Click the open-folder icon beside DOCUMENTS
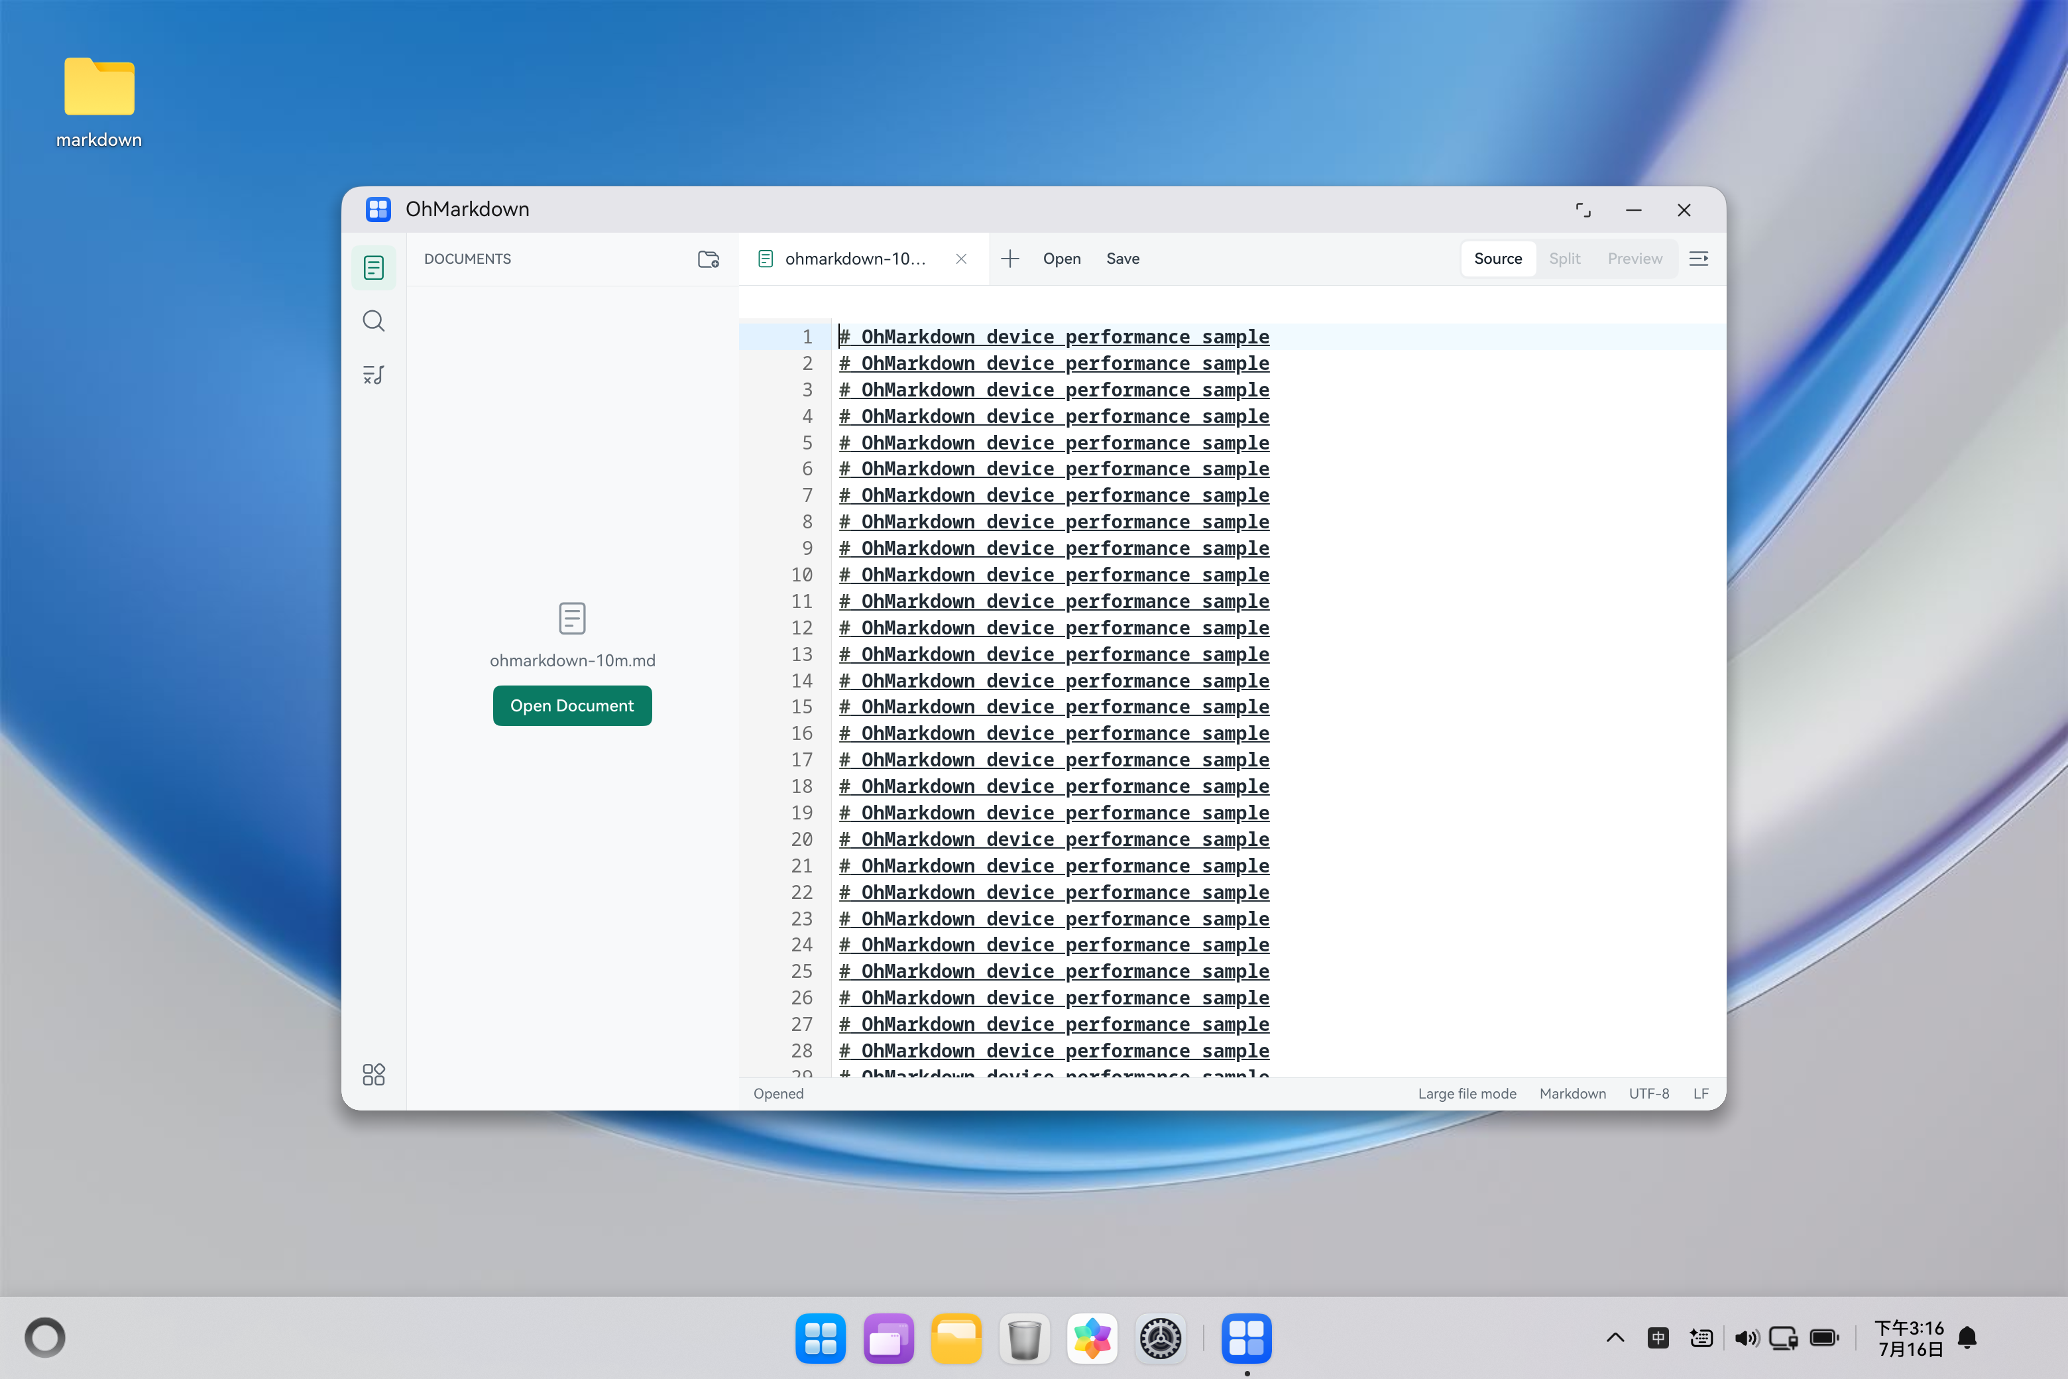This screenshot has width=2068, height=1379. point(709,259)
